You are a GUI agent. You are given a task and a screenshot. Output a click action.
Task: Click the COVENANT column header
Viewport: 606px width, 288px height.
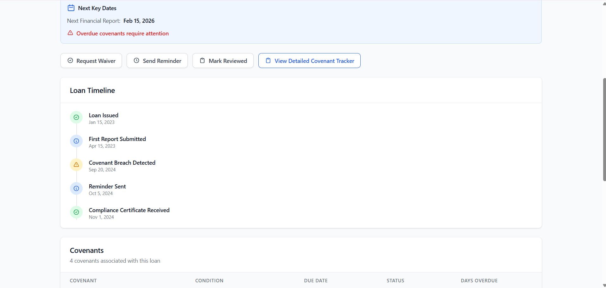pyautogui.click(x=83, y=281)
